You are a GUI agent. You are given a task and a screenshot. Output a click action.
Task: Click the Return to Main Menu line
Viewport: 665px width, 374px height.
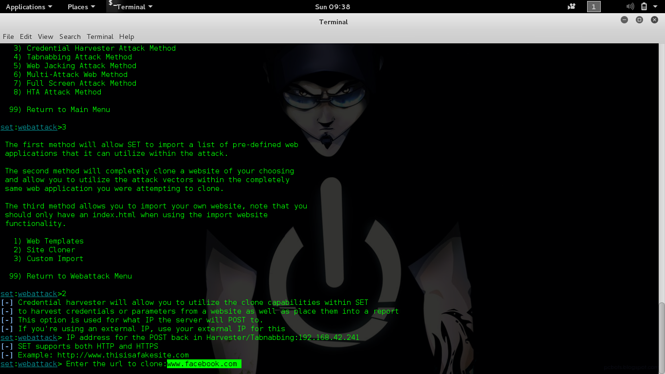click(x=59, y=110)
